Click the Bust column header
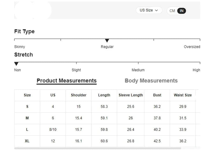Screen dimensions: 209x150 coord(157,95)
